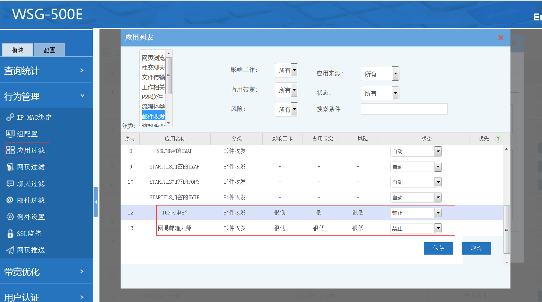Click the 取消 button

click(x=477, y=248)
